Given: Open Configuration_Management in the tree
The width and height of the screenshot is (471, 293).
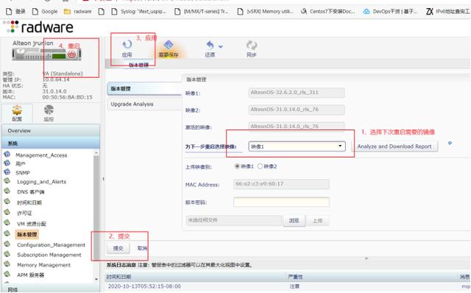Looking at the screenshot, I should [51, 245].
